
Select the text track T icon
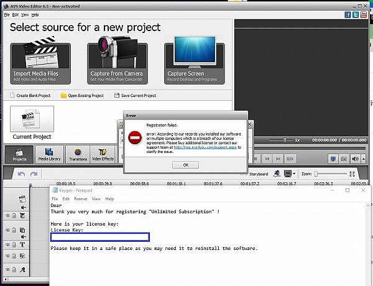(x=22, y=244)
